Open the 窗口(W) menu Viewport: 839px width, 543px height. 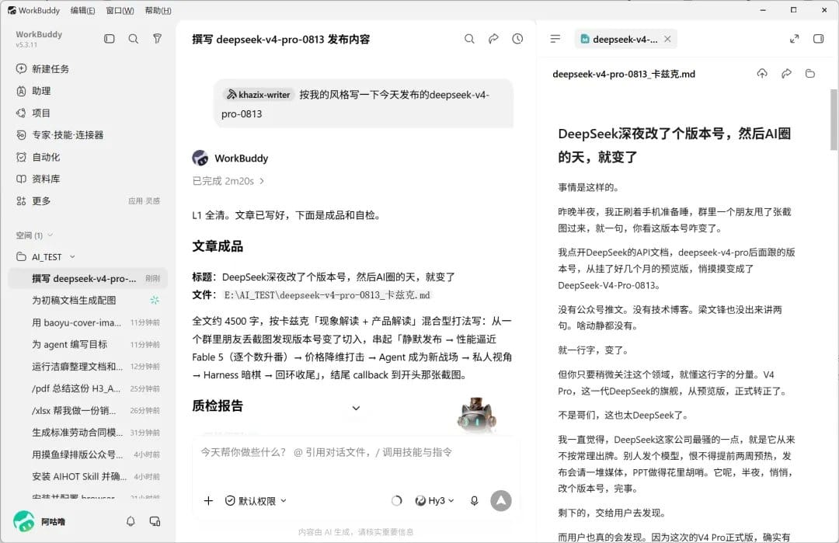pyautogui.click(x=120, y=10)
